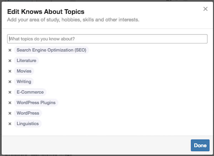This screenshot has height=156, width=214.
Task: Click the x icon beside Writing
Action: point(10,82)
